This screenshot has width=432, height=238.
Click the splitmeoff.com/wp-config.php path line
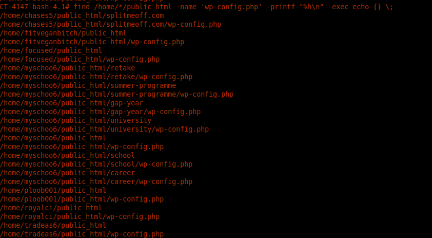tap(111, 24)
